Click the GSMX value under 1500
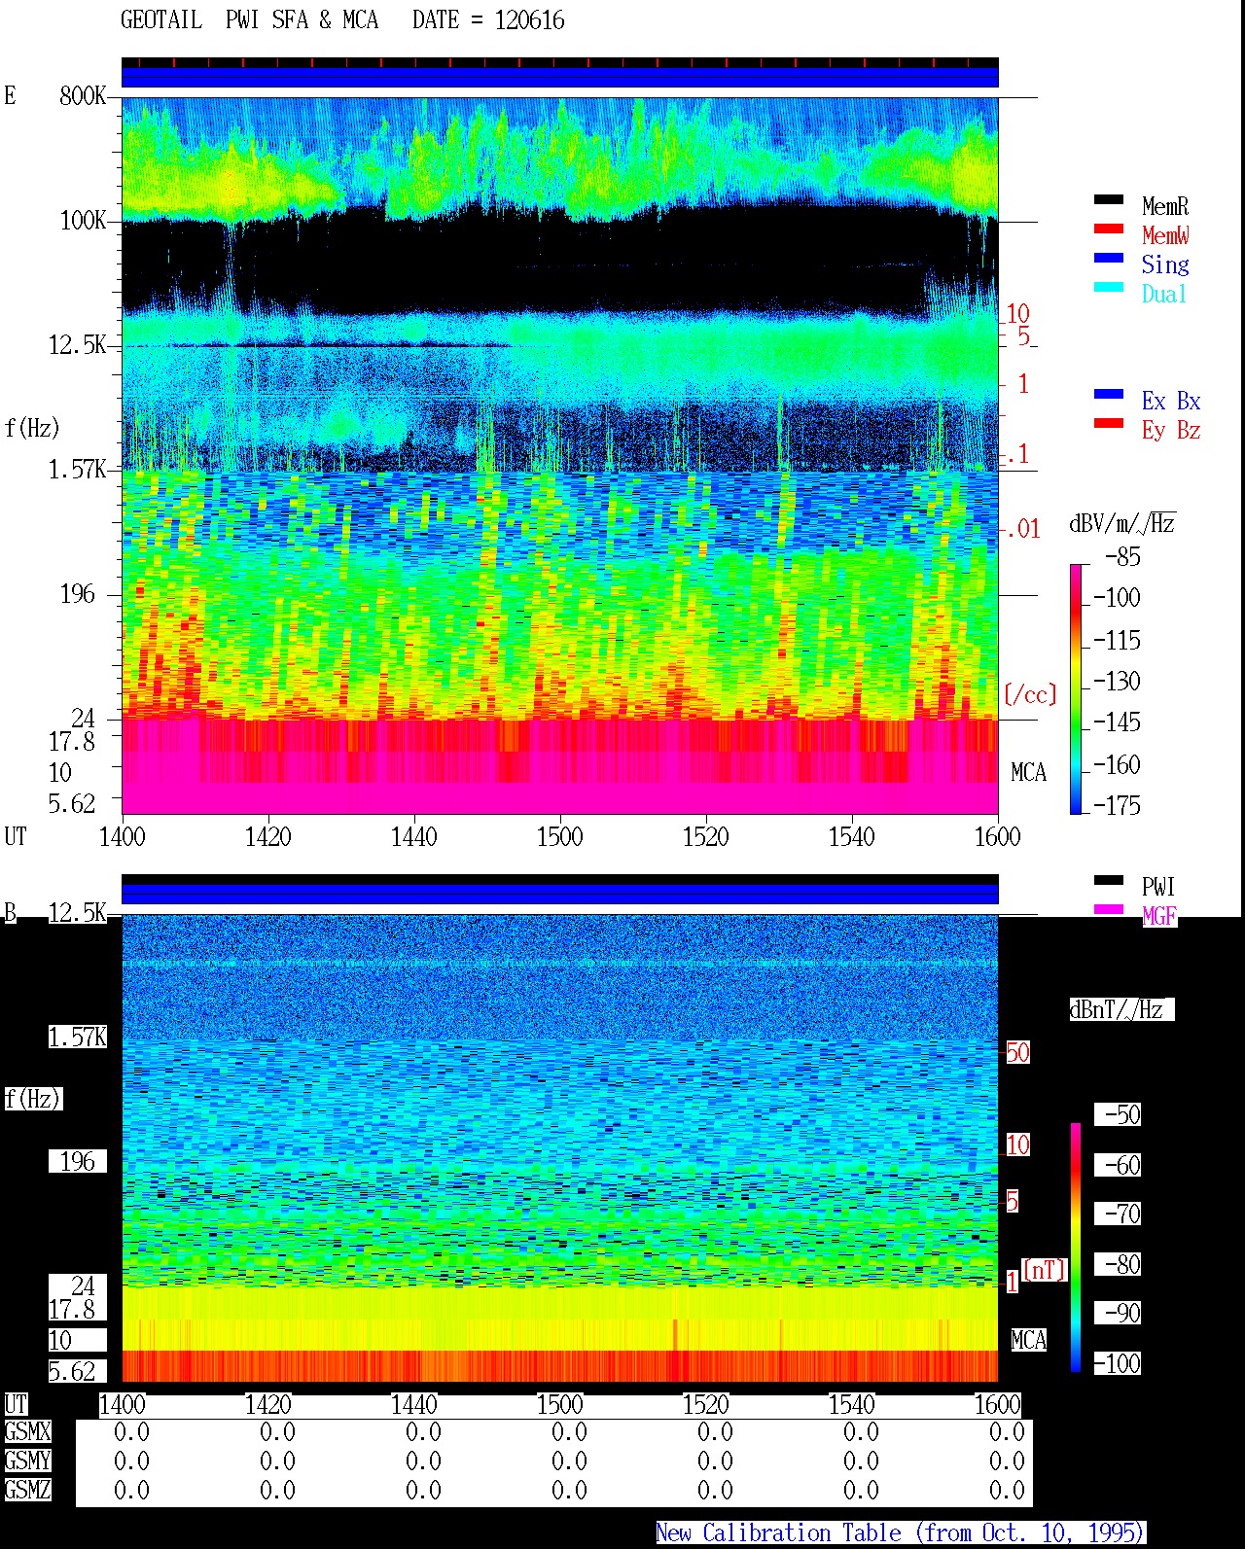The width and height of the screenshot is (1245, 1549). [569, 1431]
